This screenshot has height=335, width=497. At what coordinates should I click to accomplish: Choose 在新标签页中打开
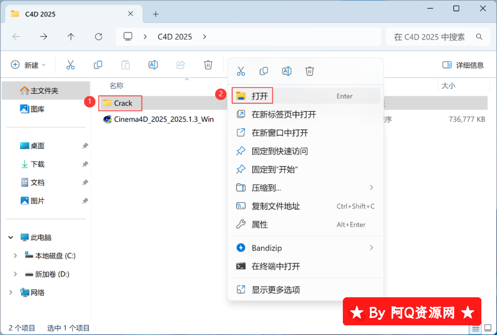(306, 115)
